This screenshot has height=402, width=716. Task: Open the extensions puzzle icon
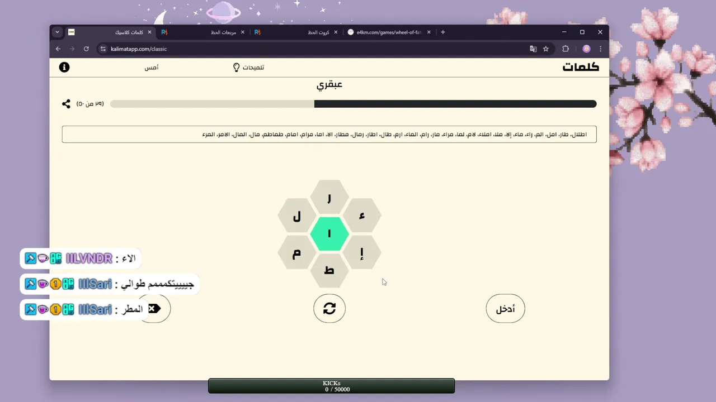(566, 49)
